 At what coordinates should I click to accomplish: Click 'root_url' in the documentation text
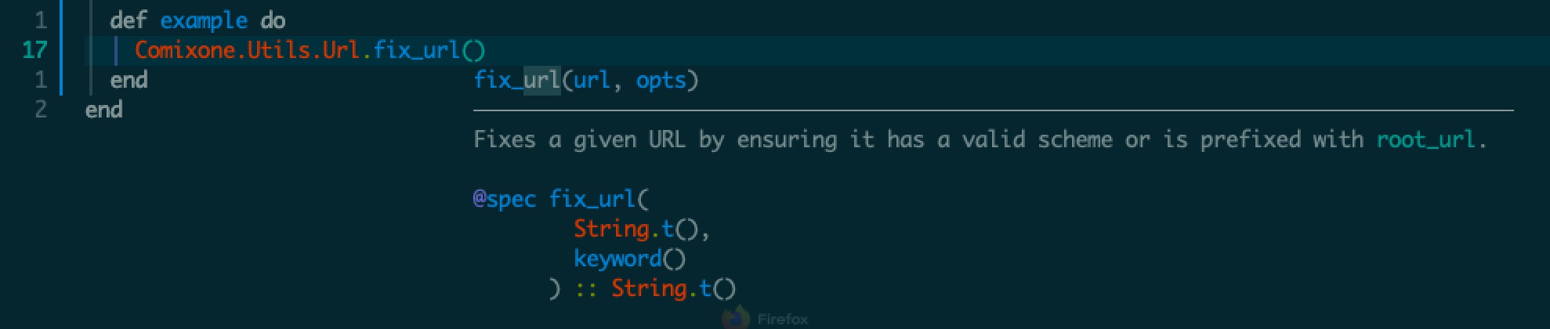1426,139
